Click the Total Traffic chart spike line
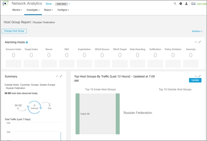Image resolution: width=207 pixels, height=141 pixels. pyautogui.click(x=61, y=136)
